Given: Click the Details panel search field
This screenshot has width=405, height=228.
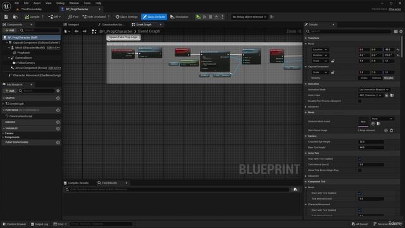Looking at the screenshot, I should [x=348, y=31].
